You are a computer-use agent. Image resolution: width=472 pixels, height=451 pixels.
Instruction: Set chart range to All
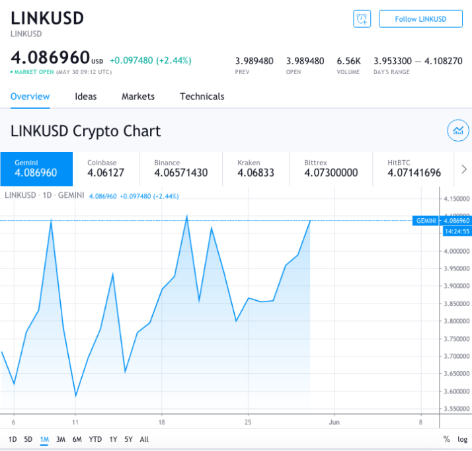pyautogui.click(x=144, y=439)
